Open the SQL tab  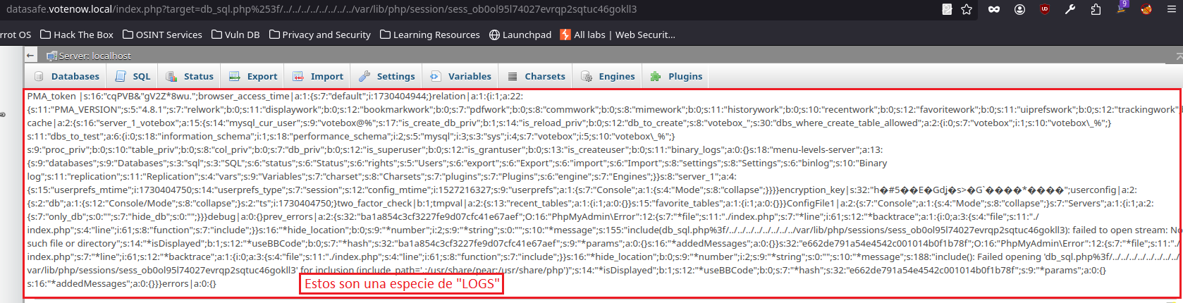click(133, 76)
